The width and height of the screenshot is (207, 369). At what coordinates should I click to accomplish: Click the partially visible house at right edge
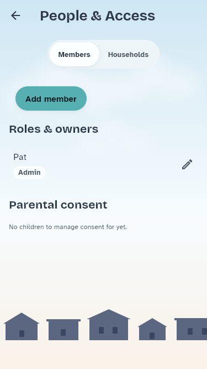pyautogui.click(x=190, y=329)
